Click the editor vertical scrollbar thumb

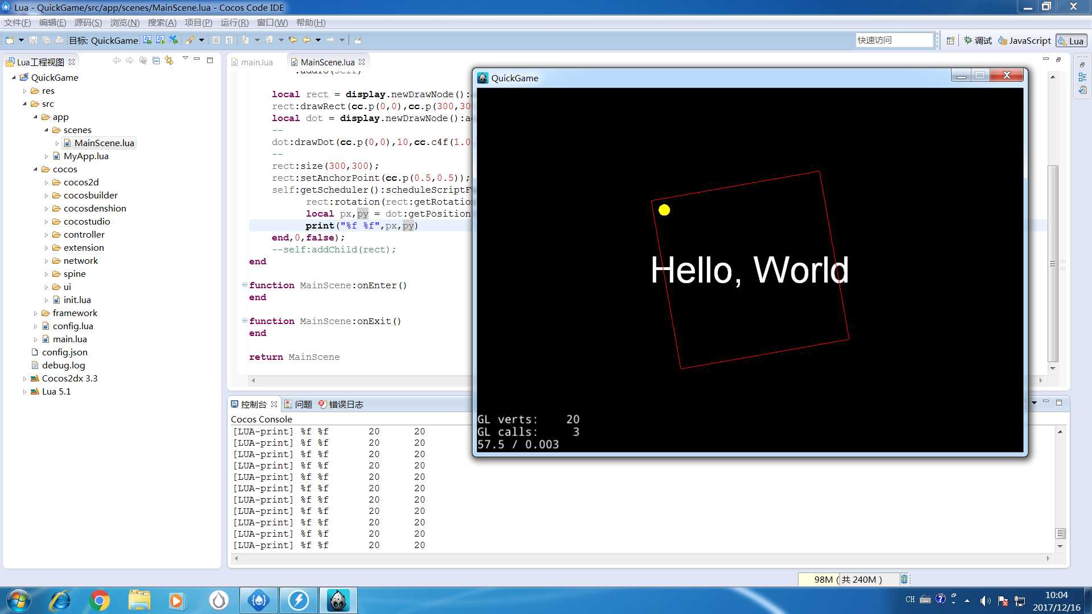click(x=1053, y=263)
